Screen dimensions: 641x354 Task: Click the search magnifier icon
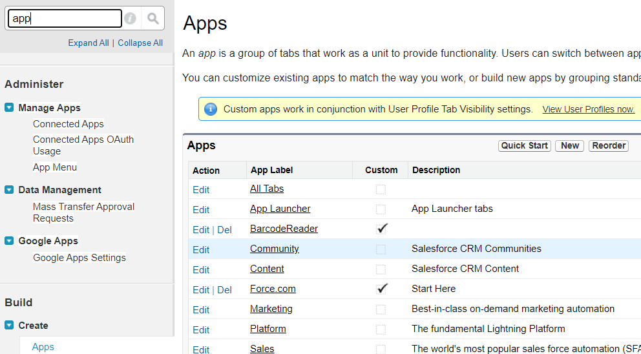[153, 19]
